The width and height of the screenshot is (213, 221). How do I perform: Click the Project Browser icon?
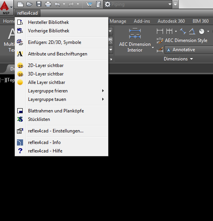[x=98, y=4]
